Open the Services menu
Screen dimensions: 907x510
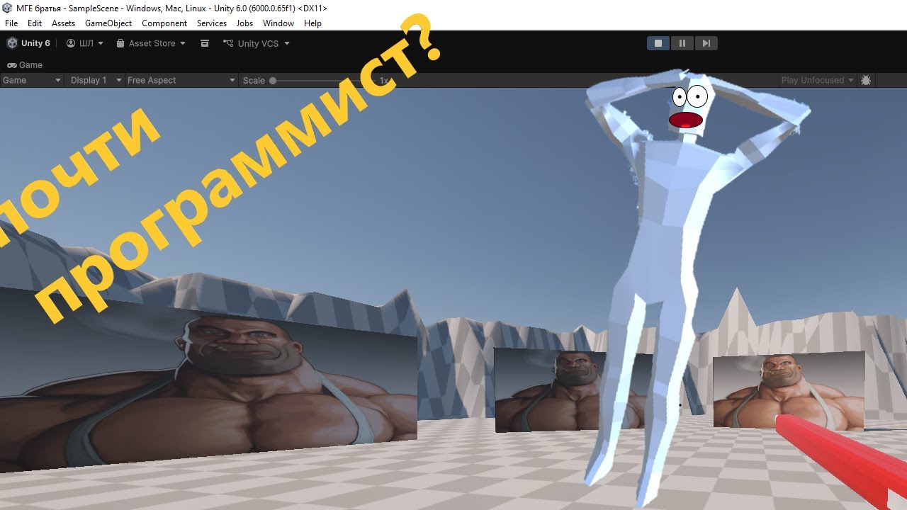(212, 23)
